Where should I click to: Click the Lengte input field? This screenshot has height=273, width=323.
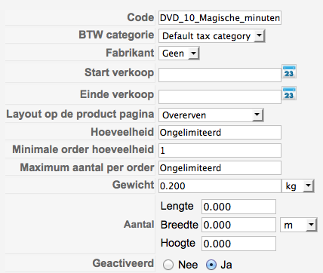coord(238,207)
